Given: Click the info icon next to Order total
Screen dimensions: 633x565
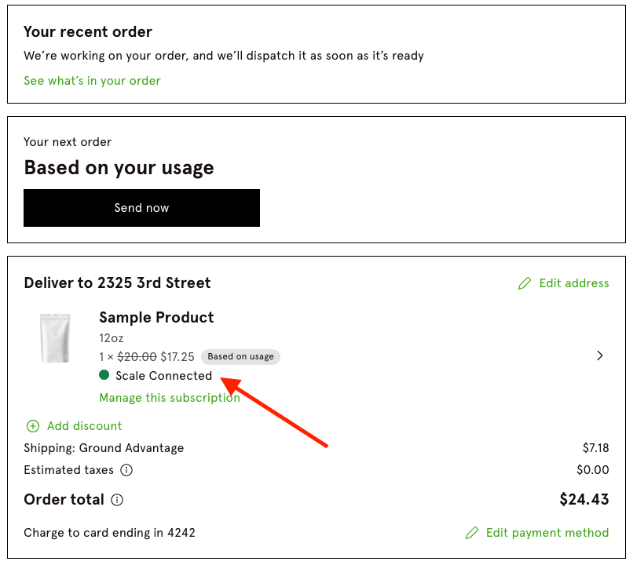Looking at the screenshot, I should click(117, 500).
